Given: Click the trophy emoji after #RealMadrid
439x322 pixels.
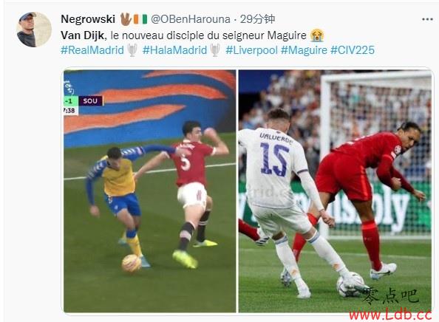Looking at the screenshot, I should pos(132,50).
